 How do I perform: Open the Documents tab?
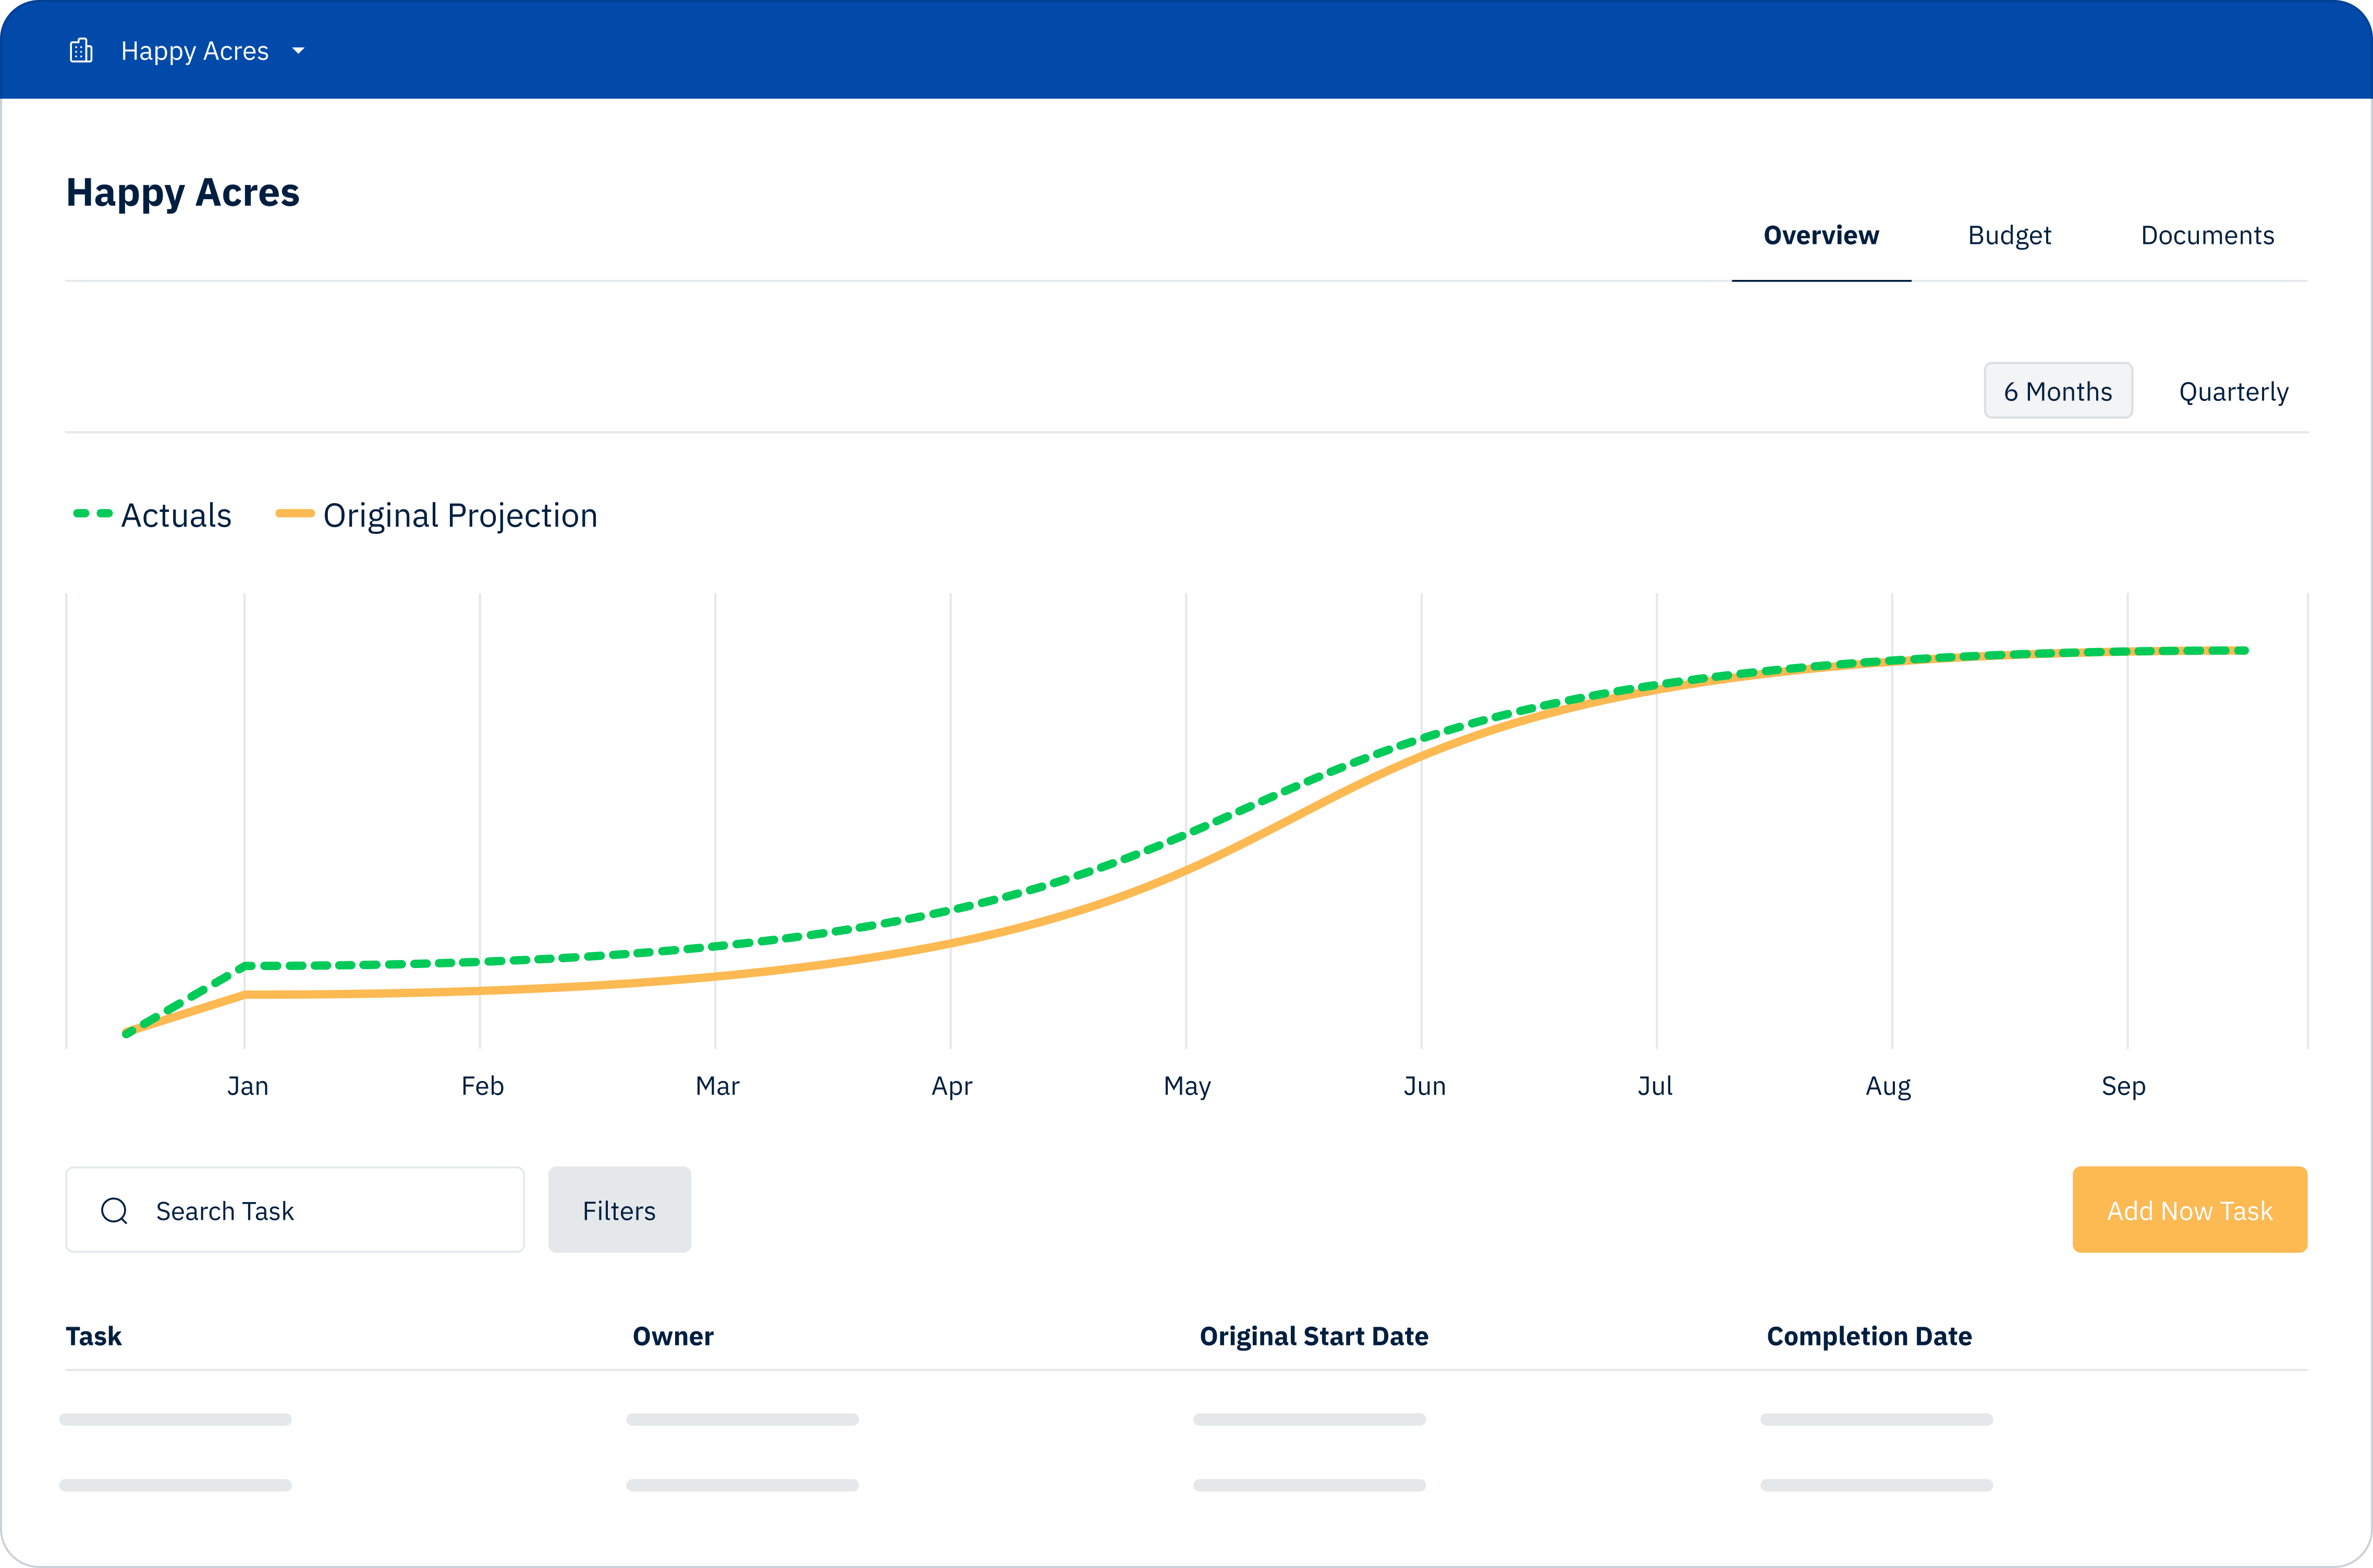(2206, 236)
